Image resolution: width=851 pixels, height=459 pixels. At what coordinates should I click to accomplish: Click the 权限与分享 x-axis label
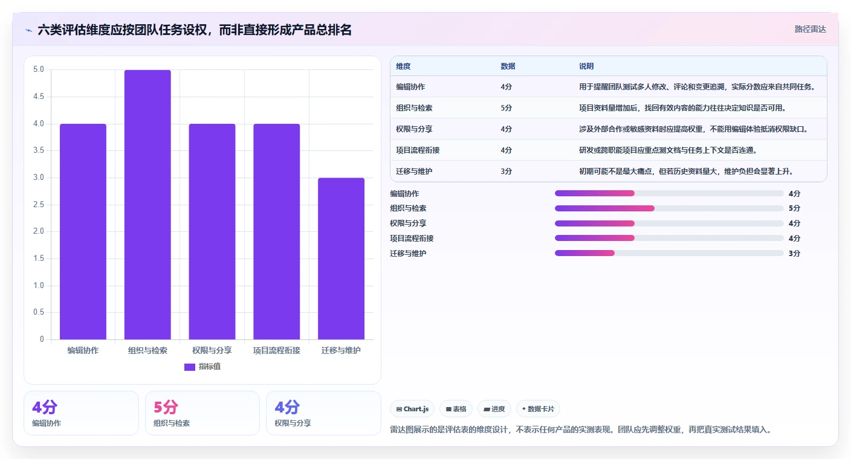[x=212, y=350]
